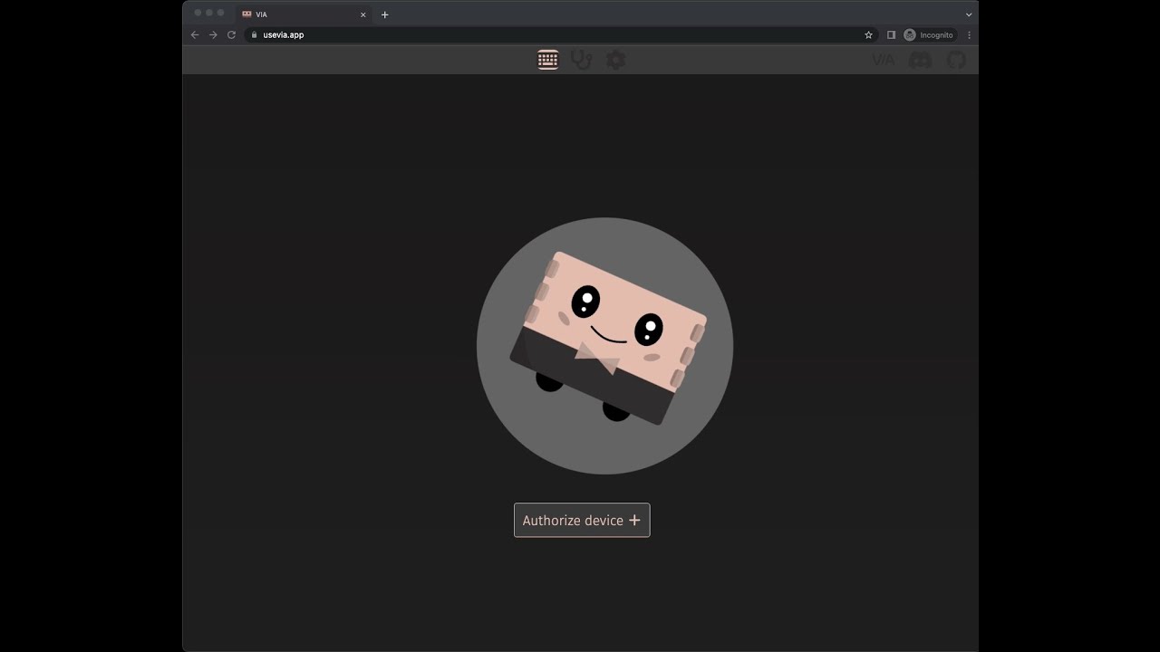The height and width of the screenshot is (652, 1160).
Task: Reload the usevia.app page
Action: 231,34
